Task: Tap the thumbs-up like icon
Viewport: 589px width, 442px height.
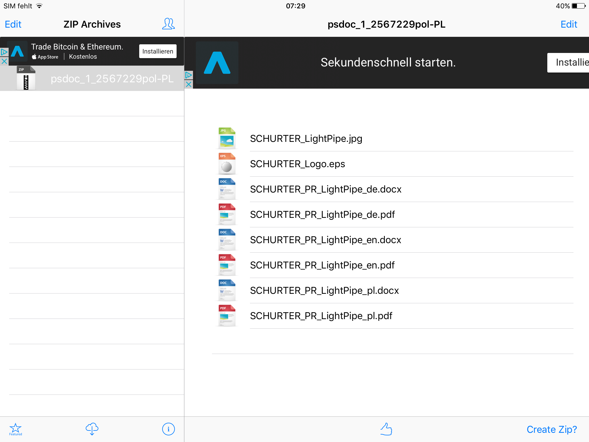Action: tap(386, 429)
